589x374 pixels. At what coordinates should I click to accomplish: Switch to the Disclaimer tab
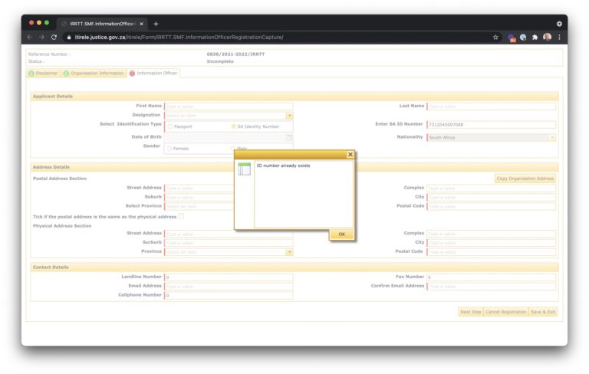43,74
